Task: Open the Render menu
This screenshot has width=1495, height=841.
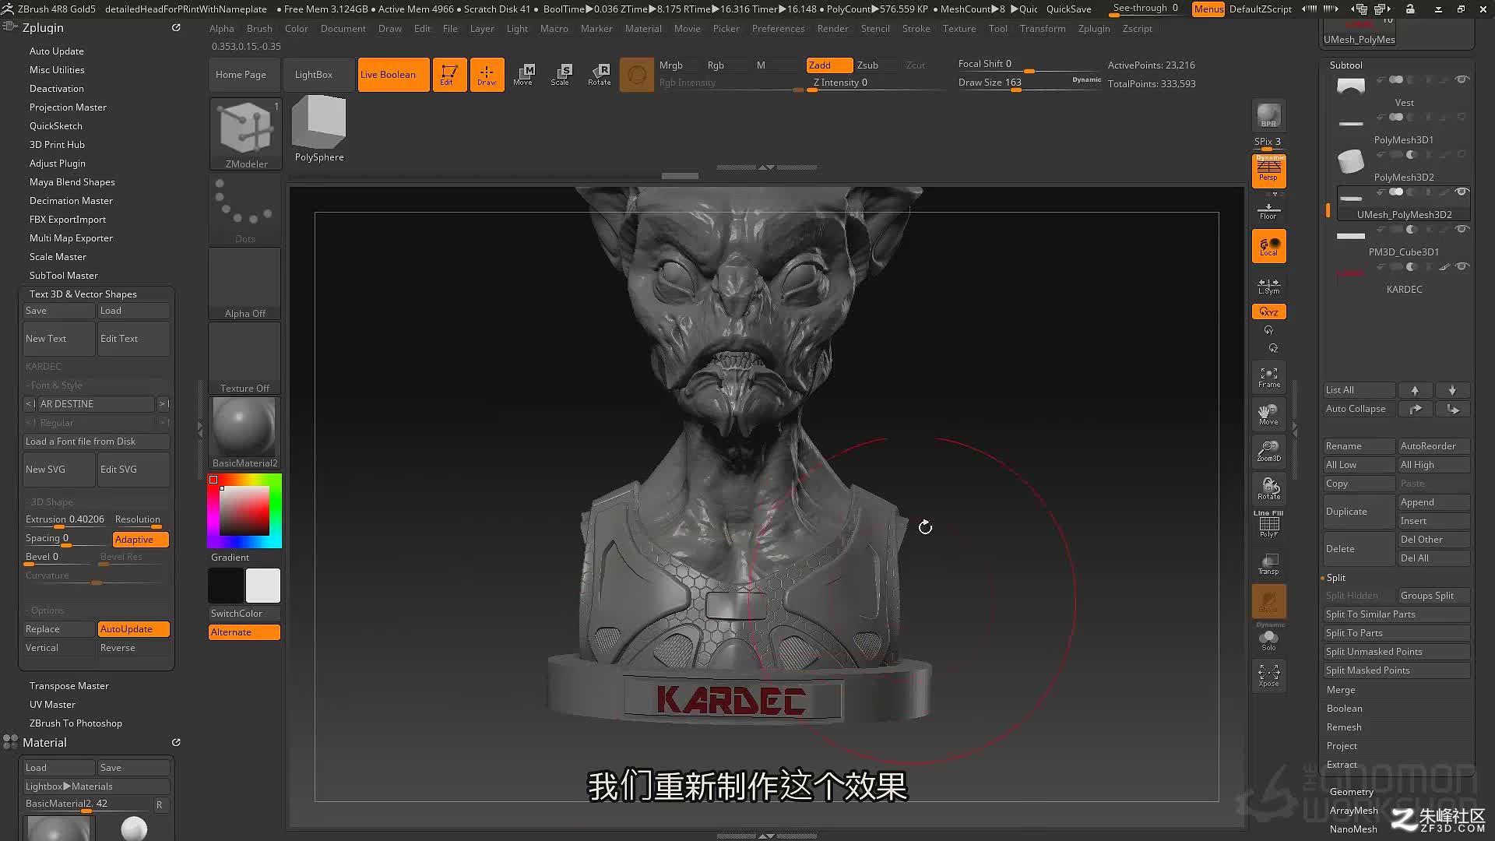Action: [832, 29]
